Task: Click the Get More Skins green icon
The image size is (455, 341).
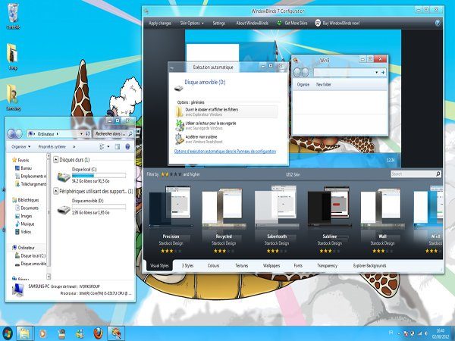Action: (x=279, y=23)
